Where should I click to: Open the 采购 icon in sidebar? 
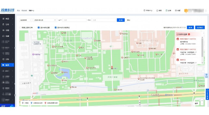click(3, 30)
